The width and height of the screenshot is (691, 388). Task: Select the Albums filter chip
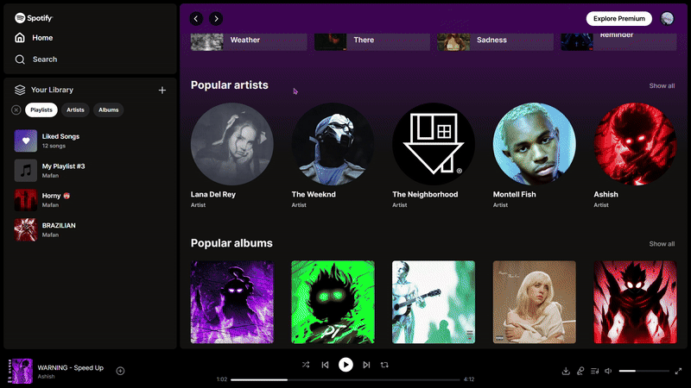[x=109, y=110]
